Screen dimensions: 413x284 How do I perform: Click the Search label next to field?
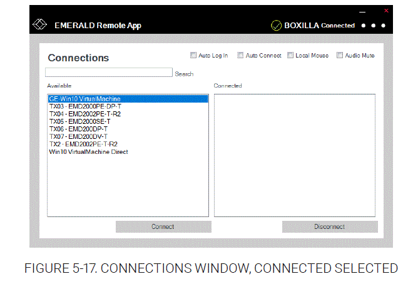184,74
